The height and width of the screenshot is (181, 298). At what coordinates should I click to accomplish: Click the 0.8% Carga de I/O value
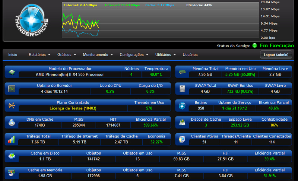pyautogui.click(x=150, y=91)
